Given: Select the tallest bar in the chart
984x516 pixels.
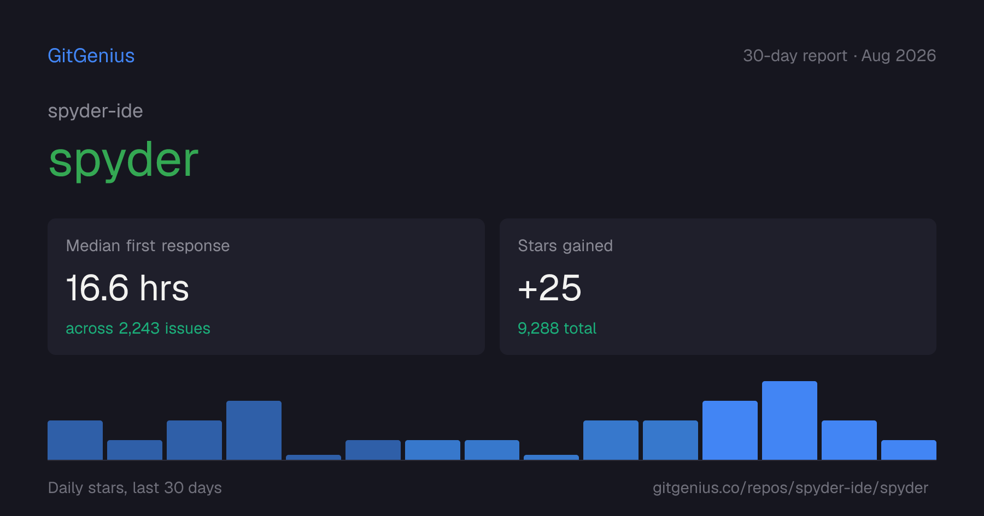Looking at the screenshot, I should coord(789,420).
